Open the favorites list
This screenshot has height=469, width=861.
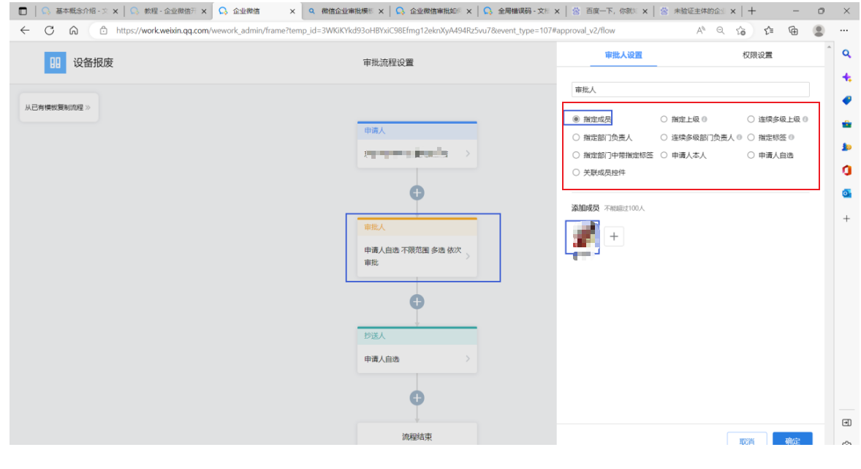(x=769, y=31)
